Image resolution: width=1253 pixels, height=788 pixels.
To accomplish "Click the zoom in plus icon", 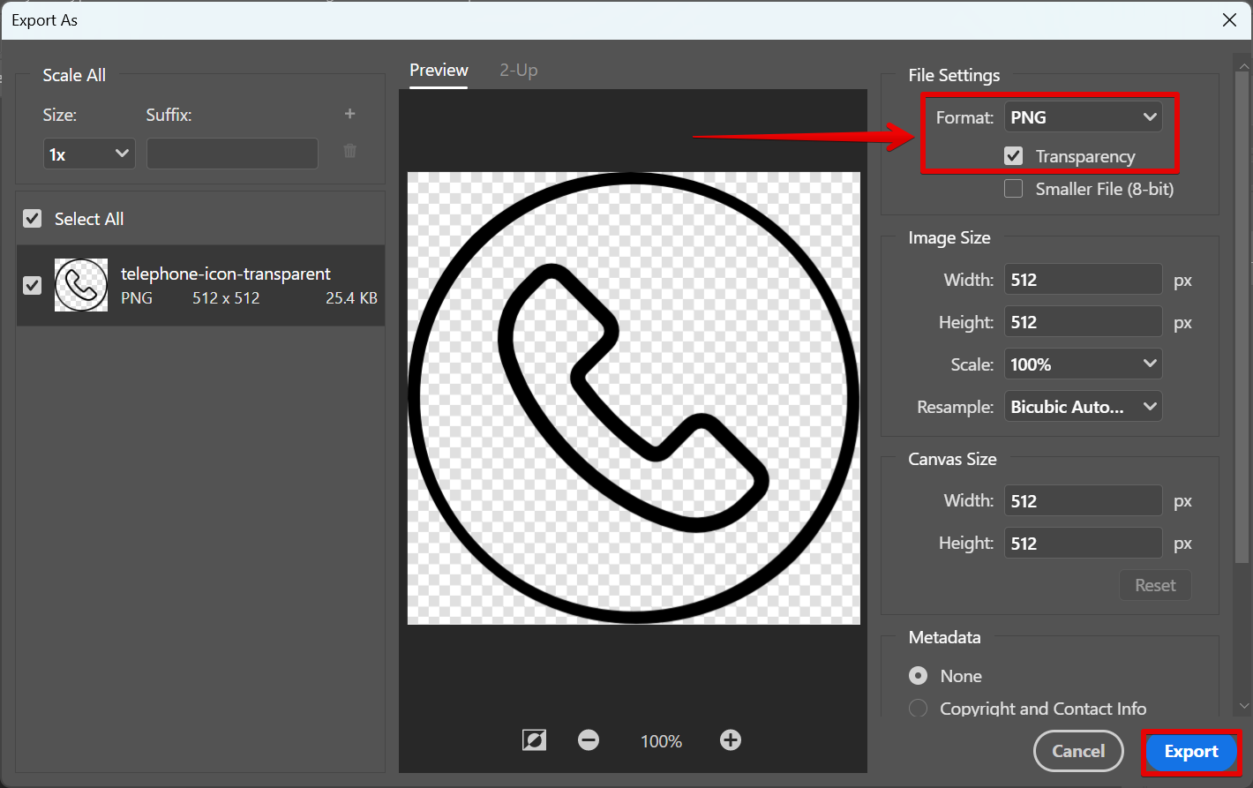I will tap(730, 740).
